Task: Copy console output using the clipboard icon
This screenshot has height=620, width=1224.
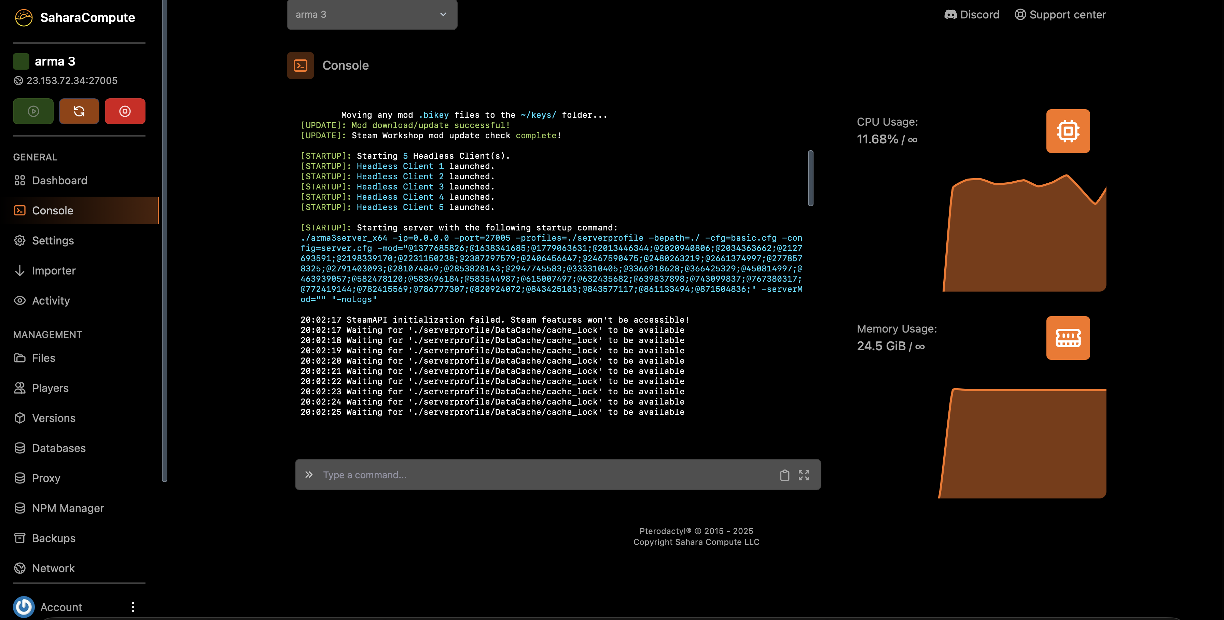Action: pyautogui.click(x=784, y=475)
